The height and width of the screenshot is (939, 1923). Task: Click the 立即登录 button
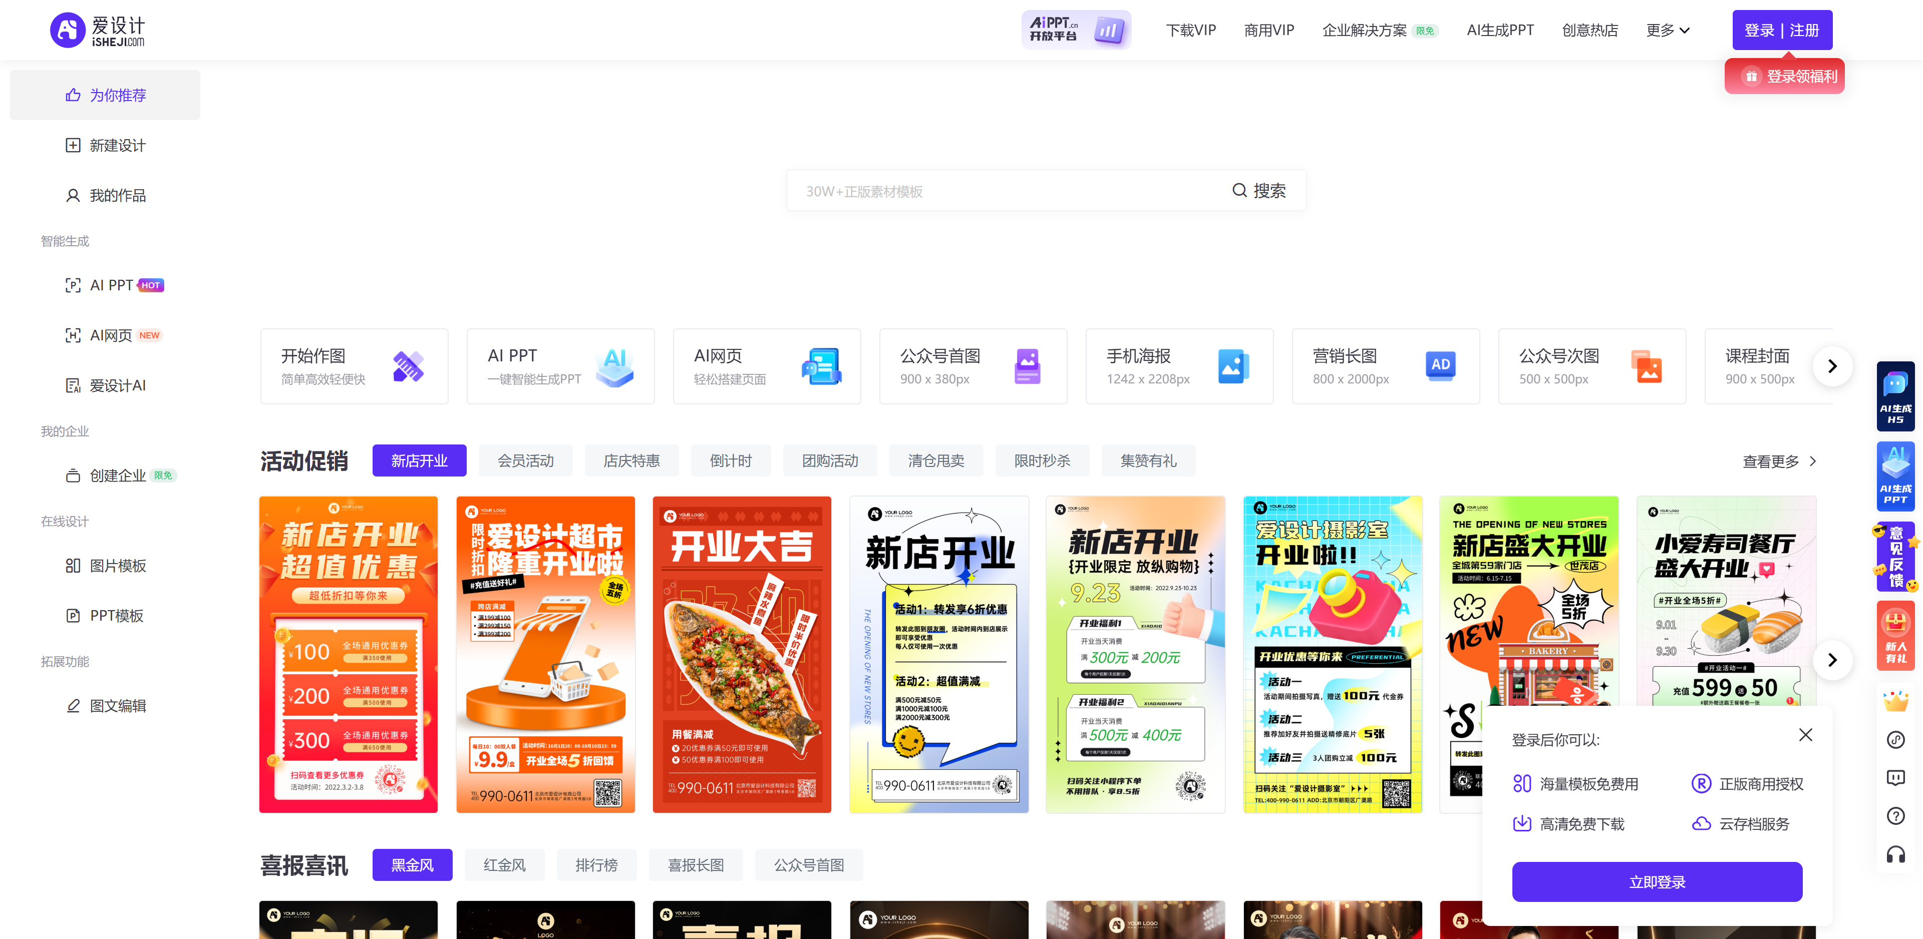click(x=1657, y=881)
